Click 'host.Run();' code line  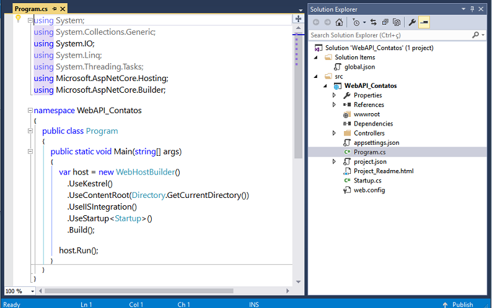tap(79, 250)
